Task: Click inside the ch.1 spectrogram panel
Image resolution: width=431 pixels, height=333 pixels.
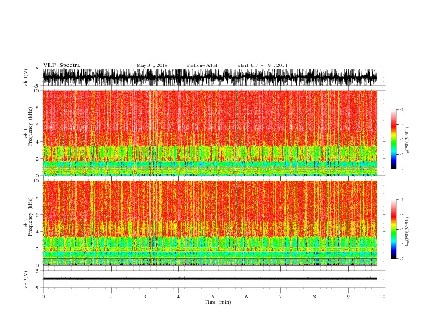Action: pyautogui.click(x=210, y=133)
